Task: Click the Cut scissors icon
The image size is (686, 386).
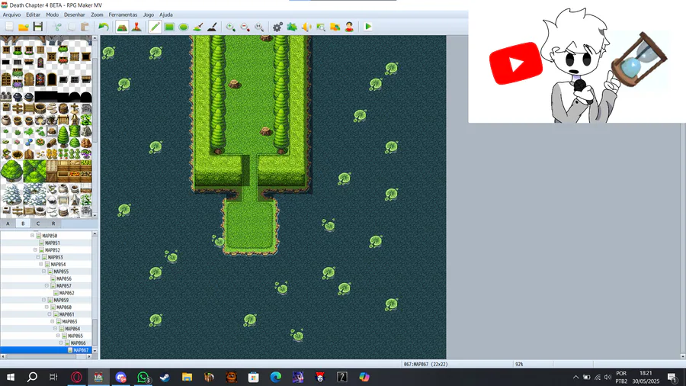Action: (x=57, y=27)
